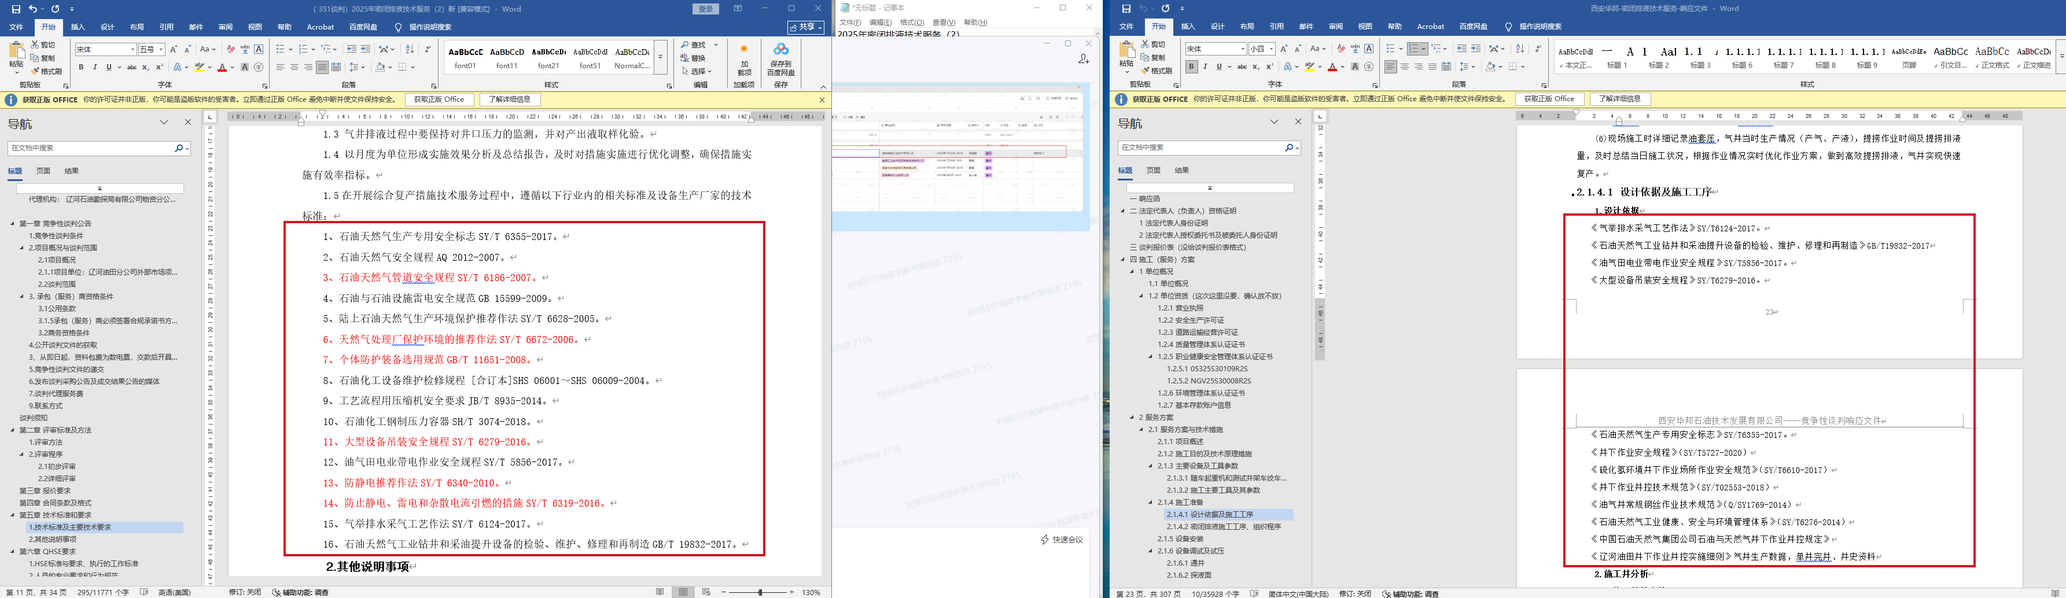Apply yellow text highlight in left Word

click(x=200, y=67)
